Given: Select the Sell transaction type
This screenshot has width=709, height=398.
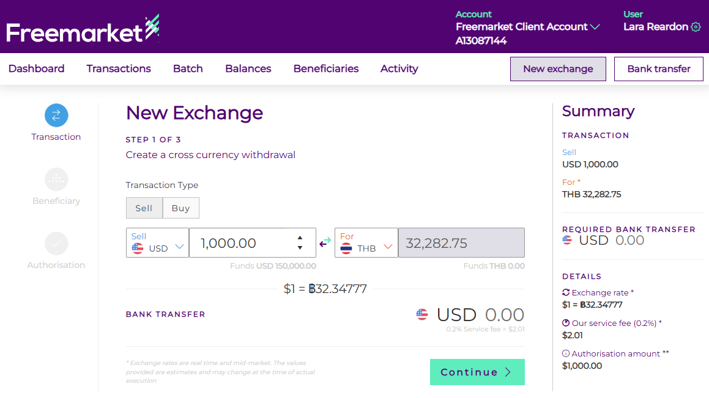Looking at the screenshot, I should (144, 208).
